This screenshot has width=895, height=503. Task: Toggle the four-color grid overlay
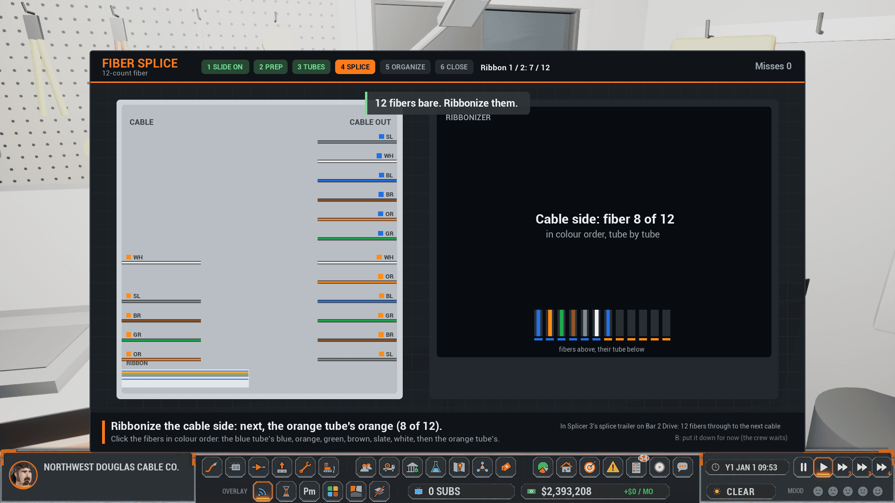333,491
